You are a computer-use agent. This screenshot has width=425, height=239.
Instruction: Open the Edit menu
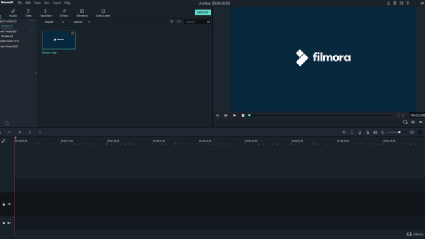pos(28,3)
